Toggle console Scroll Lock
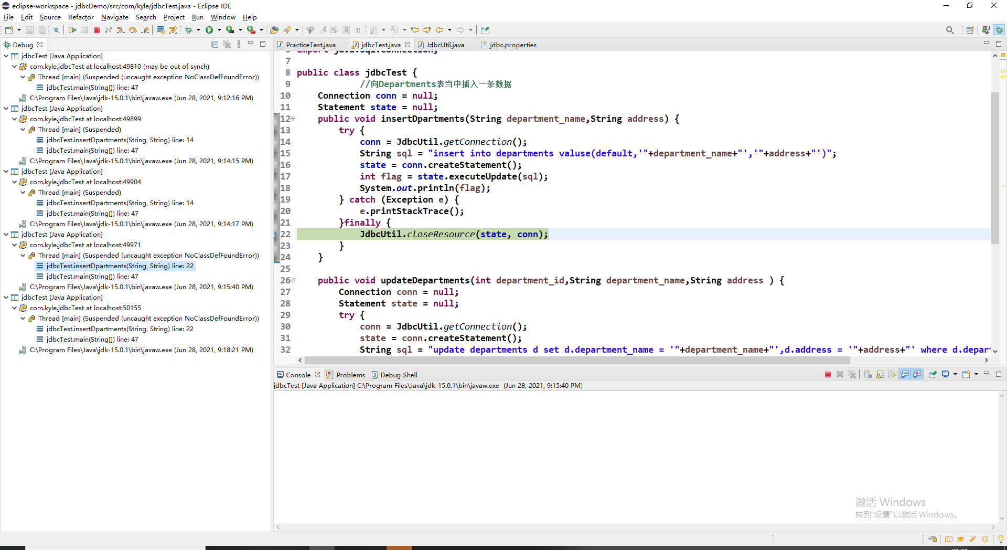1007x550 pixels. pyautogui.click(x=880, y=375)
